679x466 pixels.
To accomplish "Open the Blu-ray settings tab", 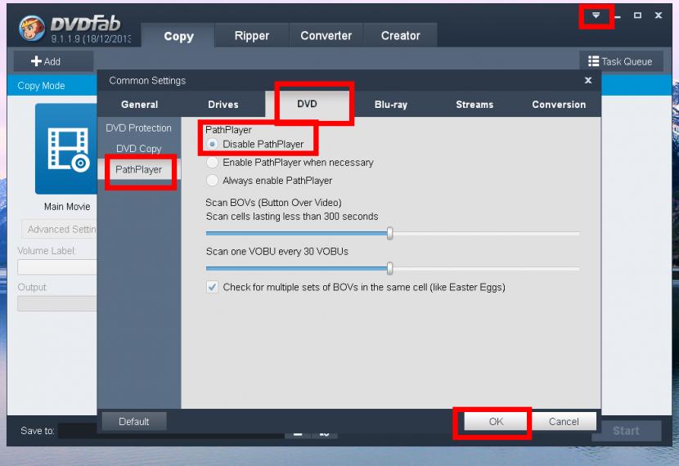I will tap(390, 105).
